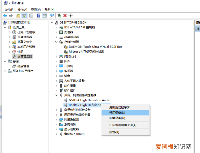This screenshot has width=200, height=153.
Task: Select 任务计划程序 in left tree
Action: coord(26,32)
